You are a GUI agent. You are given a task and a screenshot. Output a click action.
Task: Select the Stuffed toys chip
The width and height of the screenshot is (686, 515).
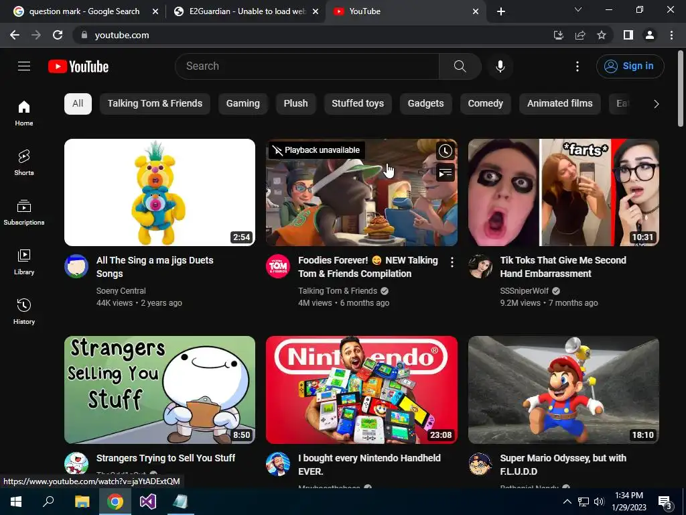(358, 104)
